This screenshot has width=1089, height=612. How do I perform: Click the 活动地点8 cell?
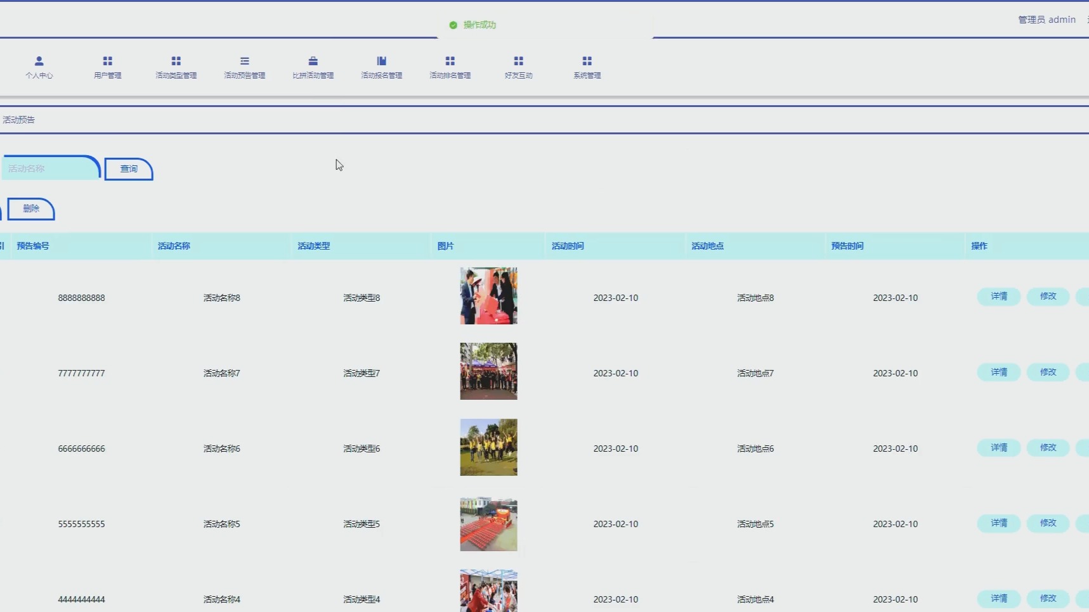click(x=755, y=298)
